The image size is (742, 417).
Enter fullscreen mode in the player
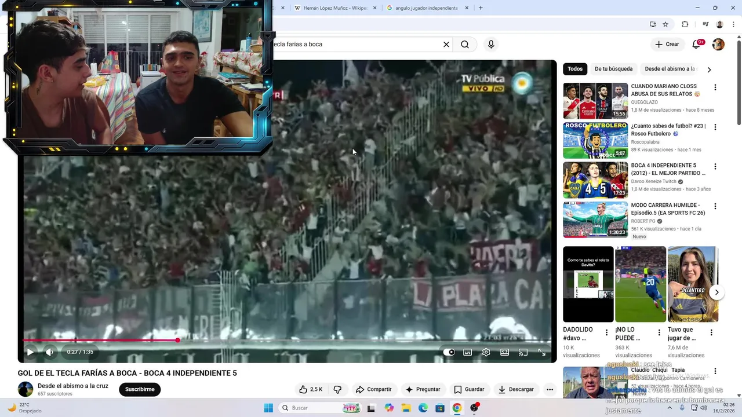[x=542, y=352]
